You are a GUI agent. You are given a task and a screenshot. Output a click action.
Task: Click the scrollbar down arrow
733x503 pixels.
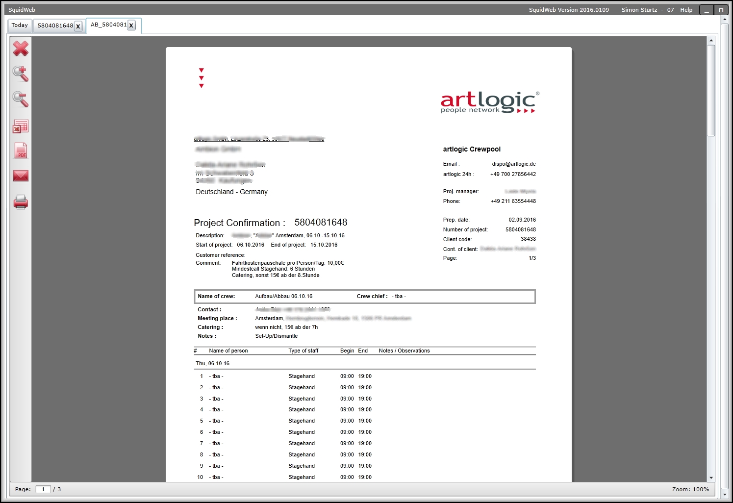[712, 478]
